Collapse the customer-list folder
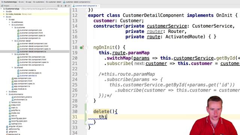The width and height of the screenshot is (240, 135). pos(12,54)
